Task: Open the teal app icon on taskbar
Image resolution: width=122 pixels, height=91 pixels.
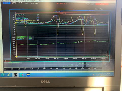Action: (22, 75)
